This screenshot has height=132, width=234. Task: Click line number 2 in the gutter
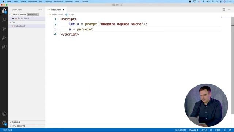[55, 24]
